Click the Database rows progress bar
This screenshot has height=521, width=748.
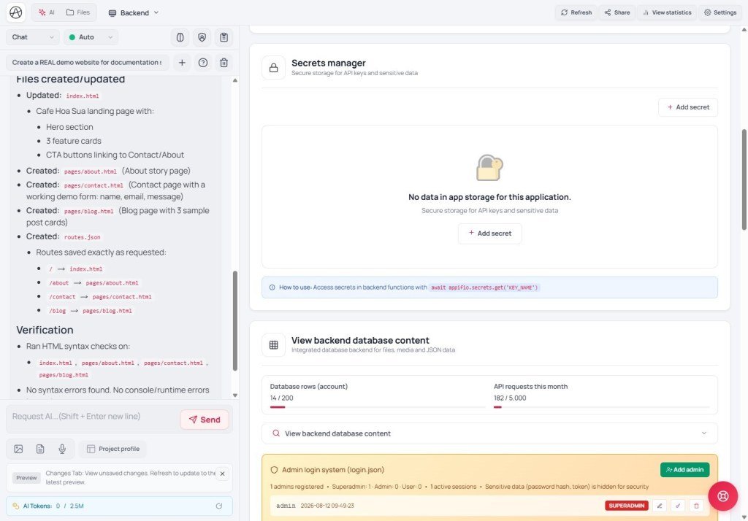377,407
